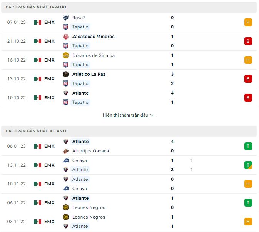Open the Dorados de Sinaloa team name link
Viewport: 259px width, 232px height.
pyautogui.click(x=93, y=55)
